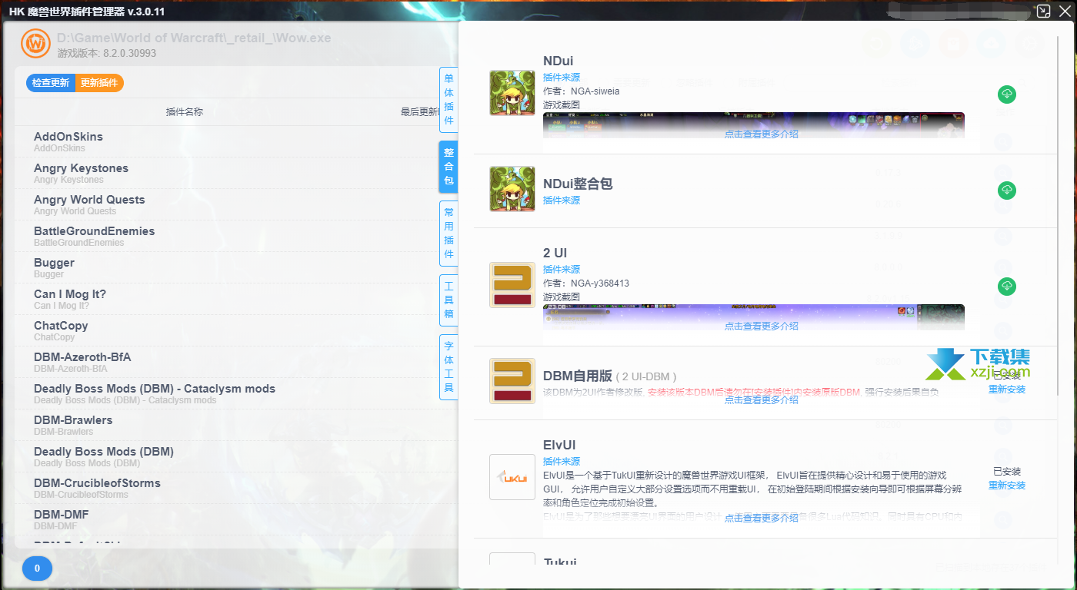Click author NGA-y368413 text

tap(586, 283)
